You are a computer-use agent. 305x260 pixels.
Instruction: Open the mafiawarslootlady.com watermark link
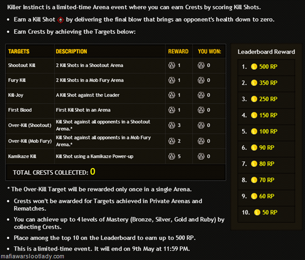click(x=32, y=256)
